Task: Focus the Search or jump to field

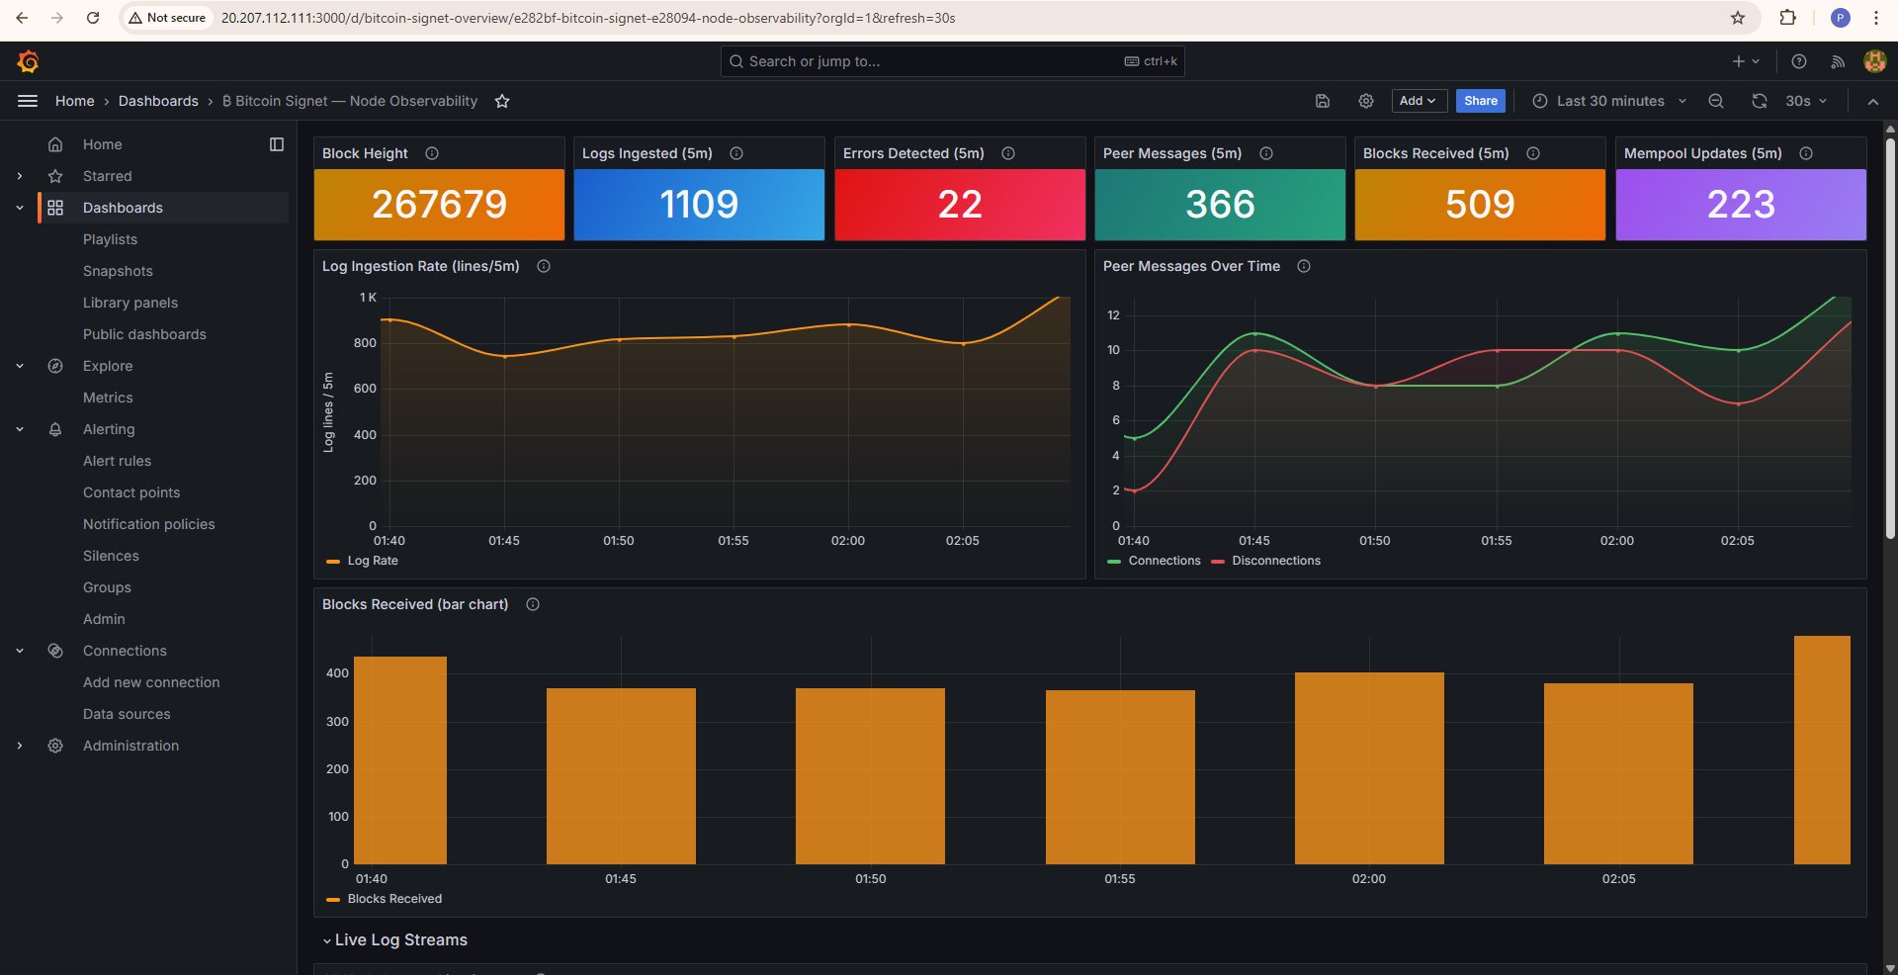Action: (x=953, y=61)
